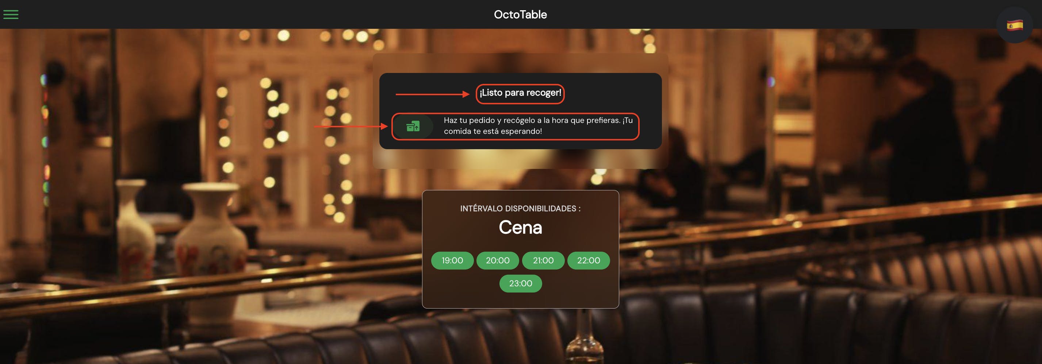Click the green takeaway order icon
This screenshot has width=1042, height=364.
413,127
